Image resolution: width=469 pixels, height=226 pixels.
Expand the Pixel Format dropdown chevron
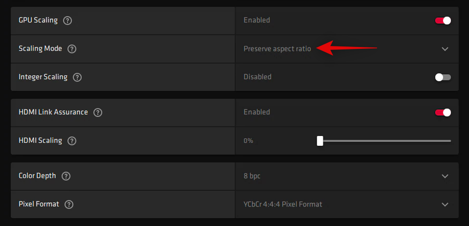(445, 204)
